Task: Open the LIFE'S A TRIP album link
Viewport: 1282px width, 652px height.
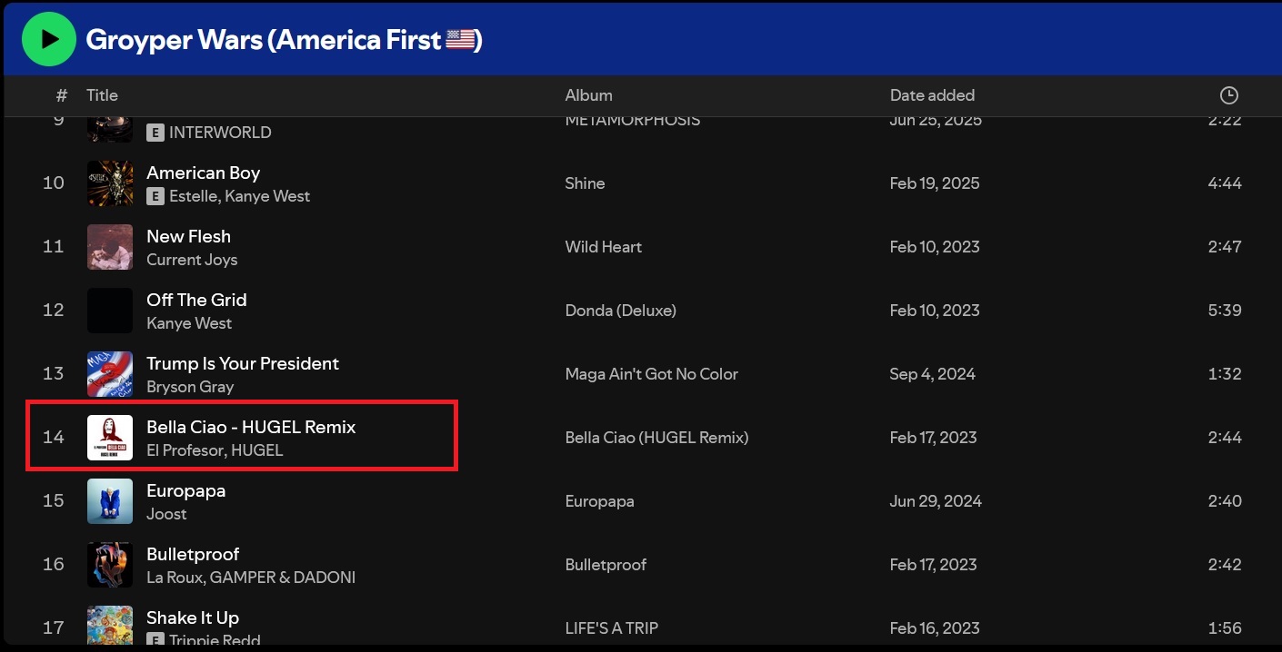Action: point(611,628)
